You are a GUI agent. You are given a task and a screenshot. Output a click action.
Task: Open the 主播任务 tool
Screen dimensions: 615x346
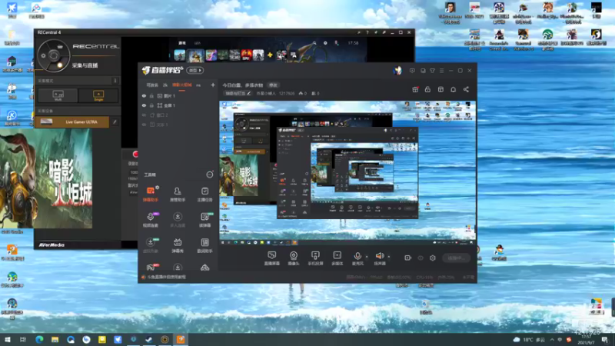204,195
